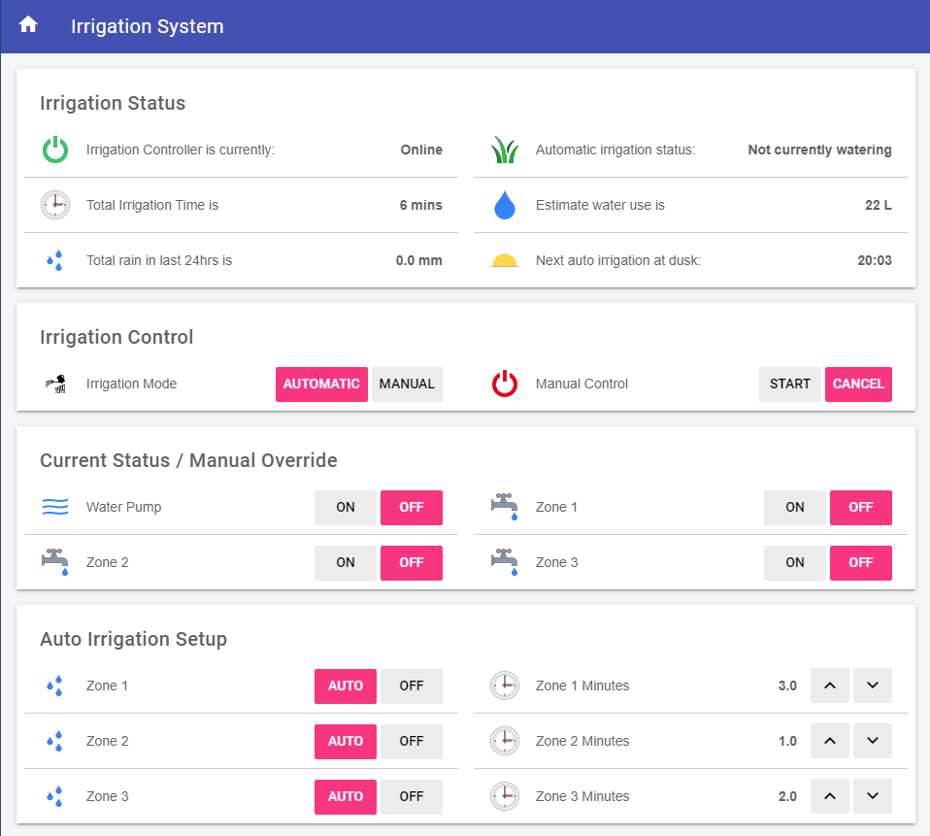Cancel manual irrigation with CANCEL button
Viewport: 930px width, 836px height.
pyautogui.click(x=858, y=384)
